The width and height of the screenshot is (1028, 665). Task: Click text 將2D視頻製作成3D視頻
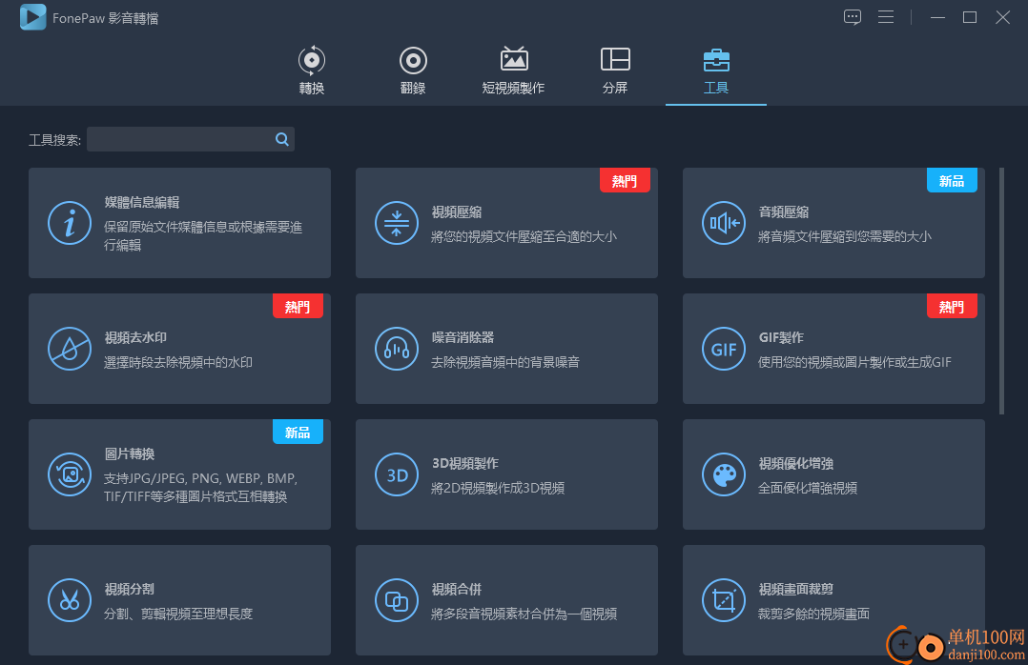pyautogui.click(x=498, y=488)
